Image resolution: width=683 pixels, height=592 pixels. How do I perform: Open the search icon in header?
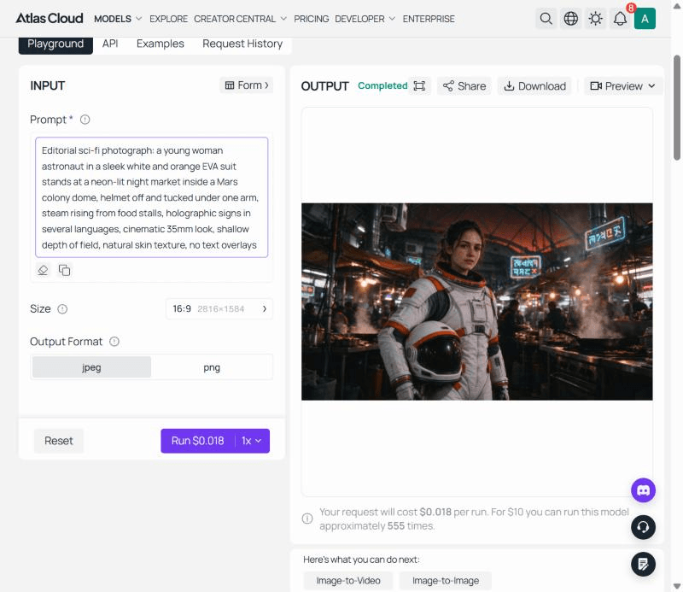[x=546, y=19]
